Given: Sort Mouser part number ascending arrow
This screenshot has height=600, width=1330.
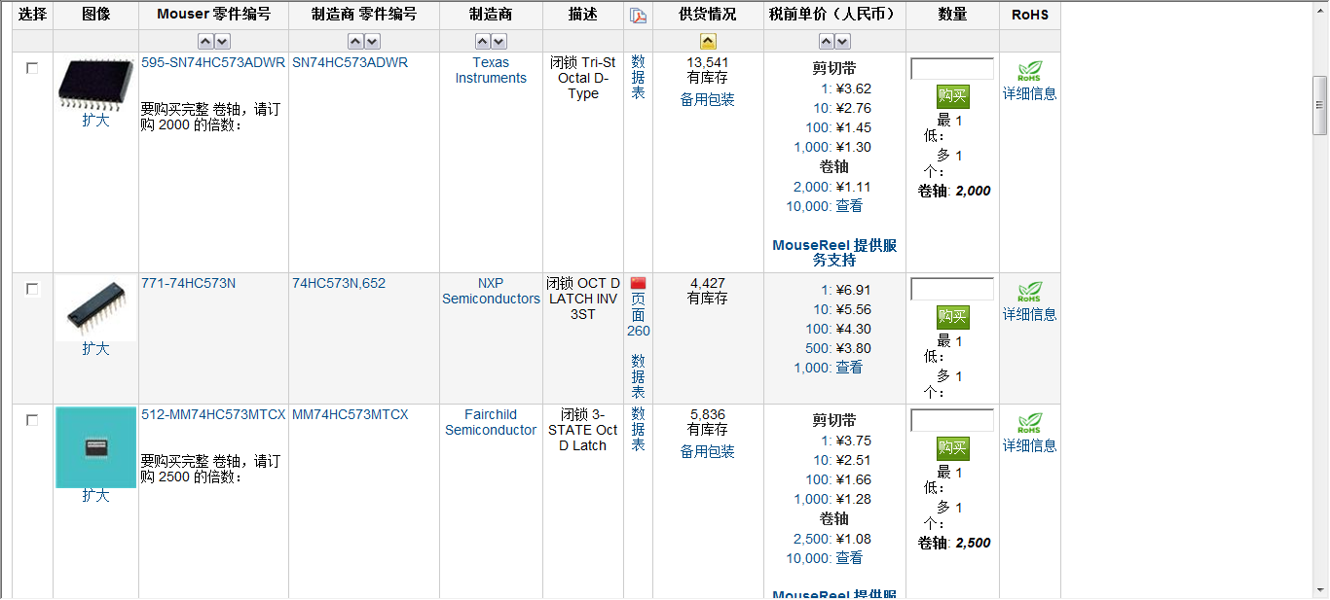Looking at the screenshot, I should (x=205, y=42).
